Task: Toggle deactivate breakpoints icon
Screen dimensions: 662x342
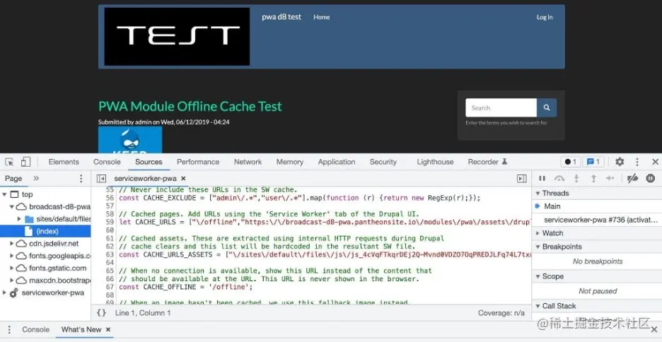Action: (632, 179)
